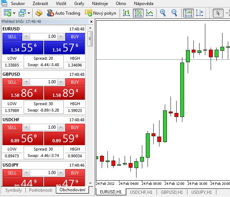Click GBPUSD BUY button
Screen dimensions: 230x197
tap(75, 82)
